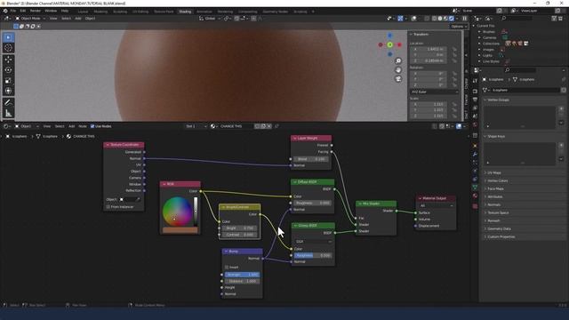The image size is (569, 320).
Task: Open the File menu
Action: 13,11
